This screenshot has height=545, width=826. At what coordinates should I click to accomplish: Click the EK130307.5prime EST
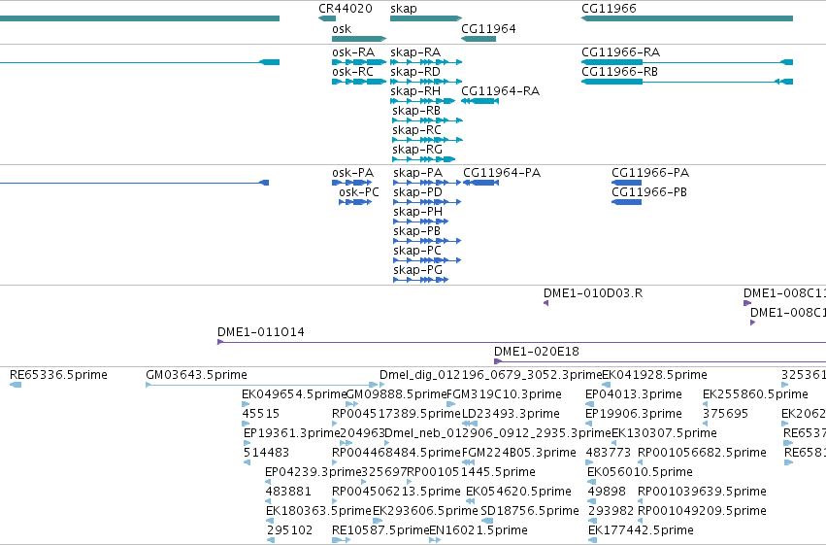(x=614, y=443)
